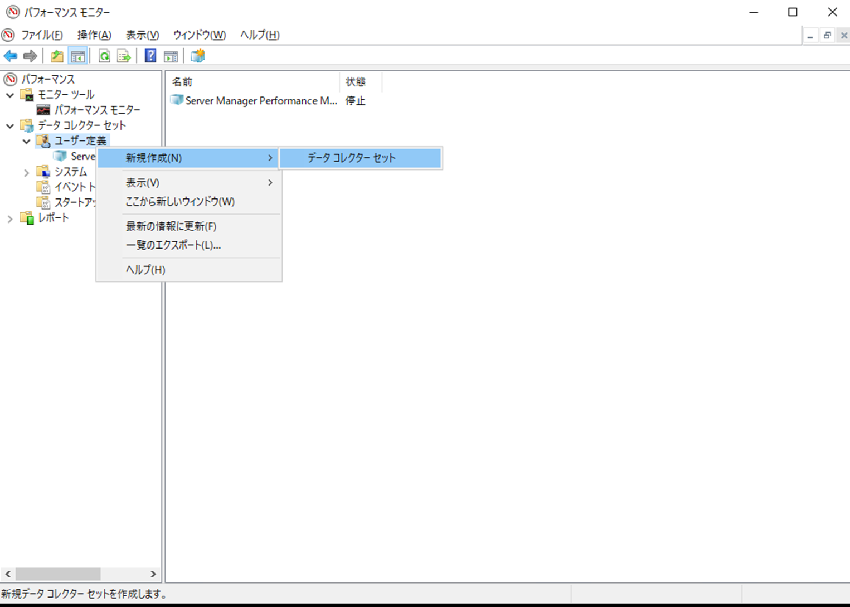Click the root パフォーマンス icon in tree
The image size is (850, 607).
[10, 79]
